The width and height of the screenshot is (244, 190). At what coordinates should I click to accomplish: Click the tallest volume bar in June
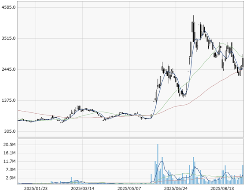[x=158, y=164]
